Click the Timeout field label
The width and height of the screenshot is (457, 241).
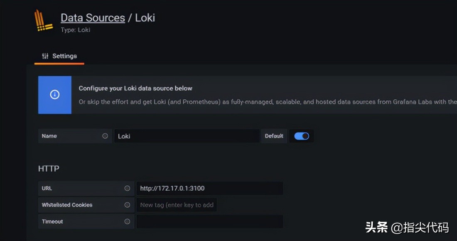click(x=52, y=221)
